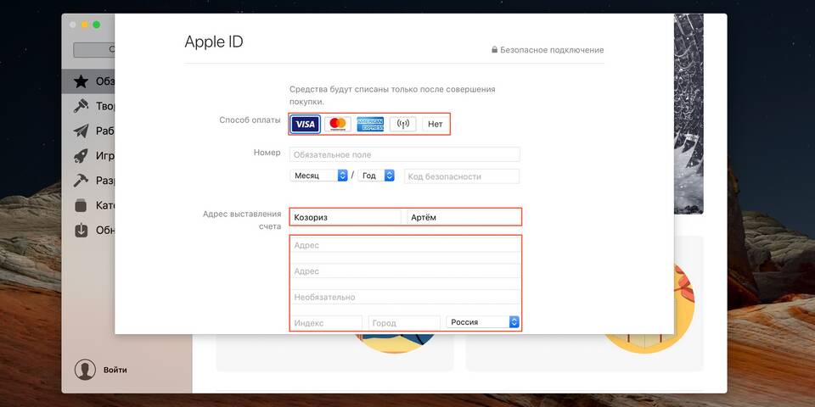The image size is (815, 407).
Task: Click the profile avatar icon next to 'Войти'
Action: coord(85,370)
